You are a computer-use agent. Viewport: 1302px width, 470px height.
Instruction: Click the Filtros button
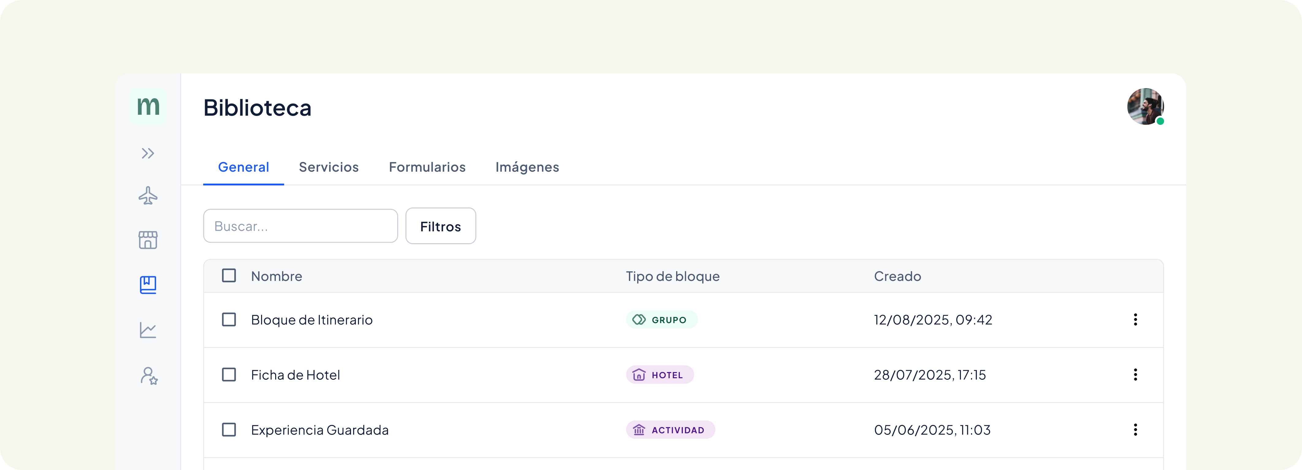coord(440,226)
